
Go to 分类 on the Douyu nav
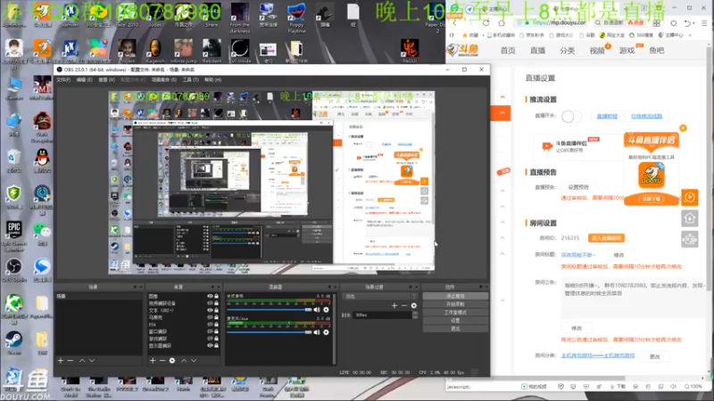[567, 51]
